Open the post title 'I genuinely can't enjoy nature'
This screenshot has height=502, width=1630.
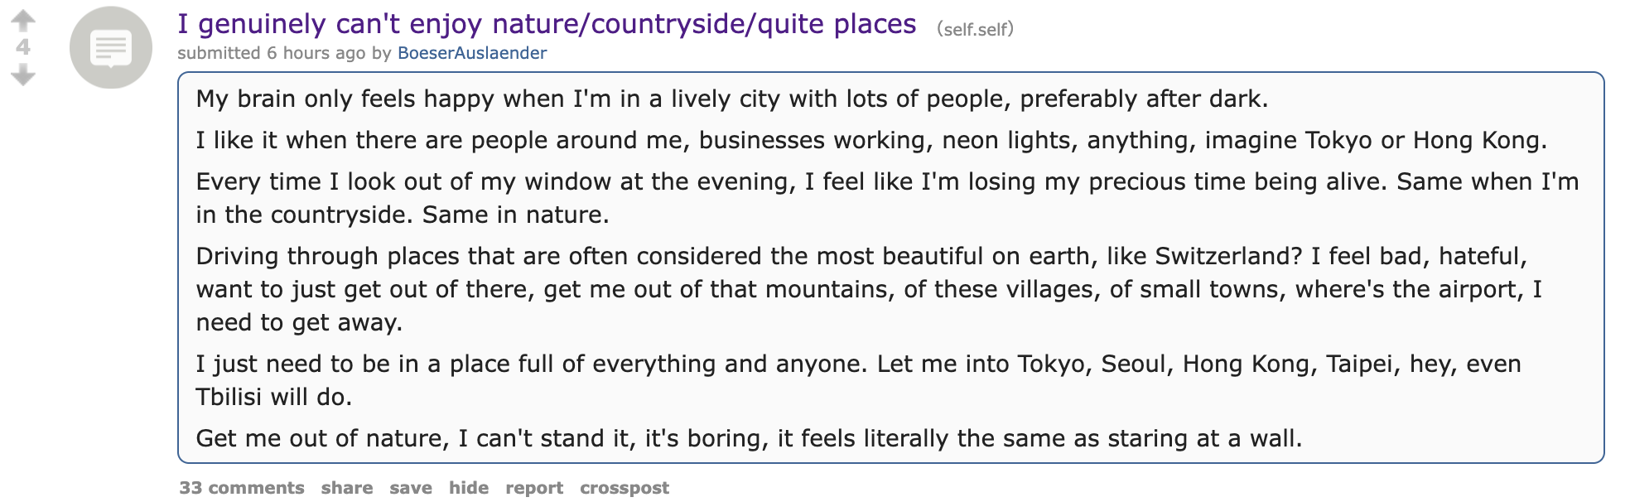tap(547, 24)
